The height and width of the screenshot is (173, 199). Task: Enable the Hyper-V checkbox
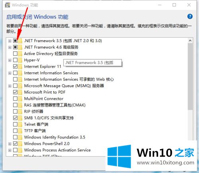click(15, 60)
